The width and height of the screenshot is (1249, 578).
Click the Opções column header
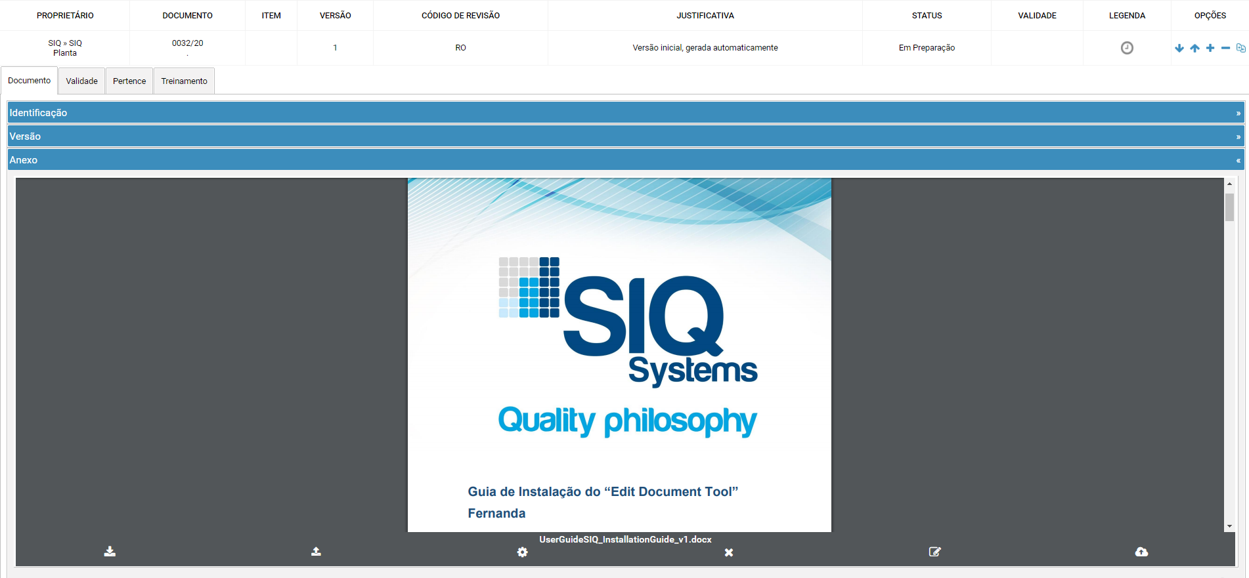(x=1210, y=16)
